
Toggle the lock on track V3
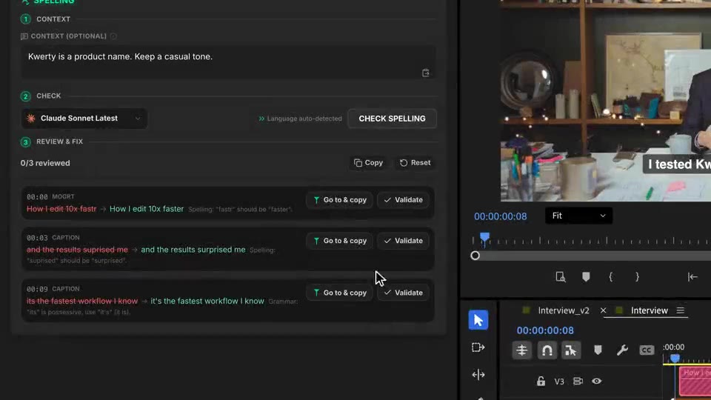coord(541,381)
